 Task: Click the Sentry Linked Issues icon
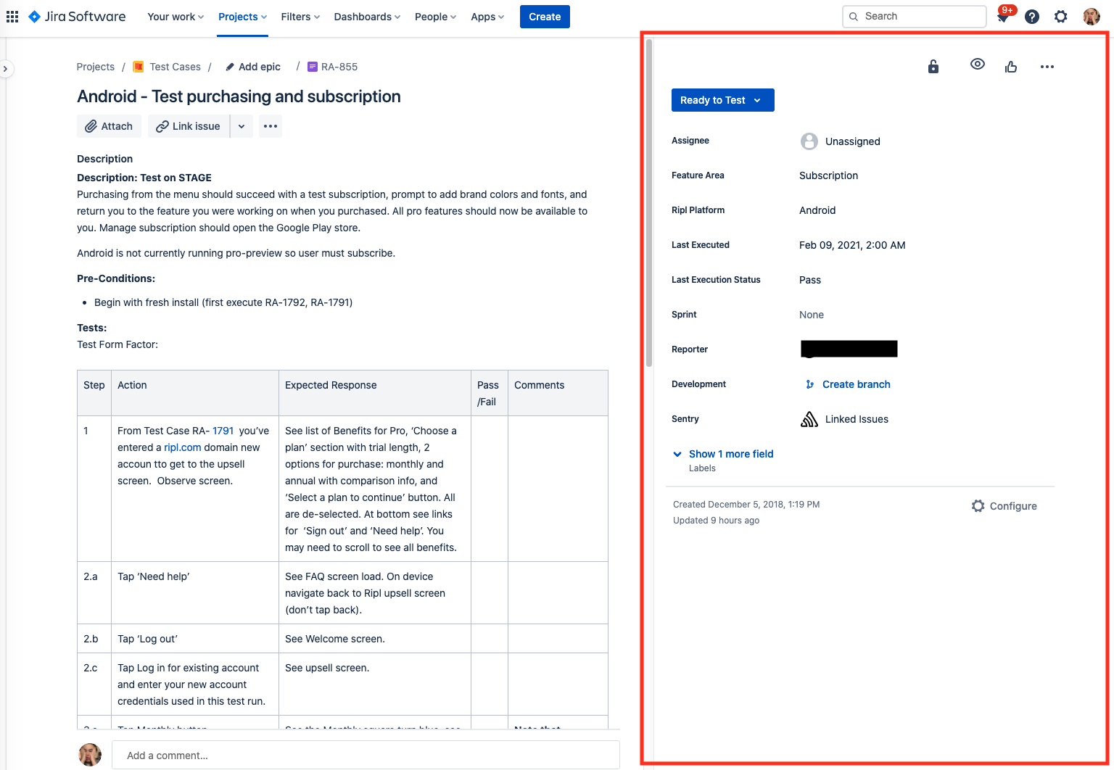[809, 419]
